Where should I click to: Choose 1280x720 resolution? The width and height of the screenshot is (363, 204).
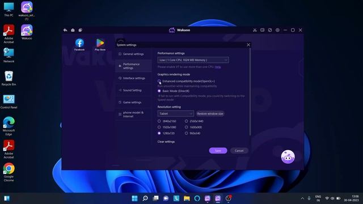[159, 133]
